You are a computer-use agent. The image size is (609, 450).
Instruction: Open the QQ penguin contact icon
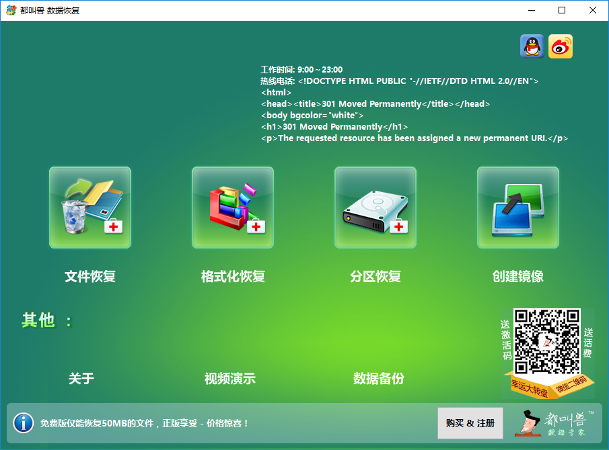532,46
